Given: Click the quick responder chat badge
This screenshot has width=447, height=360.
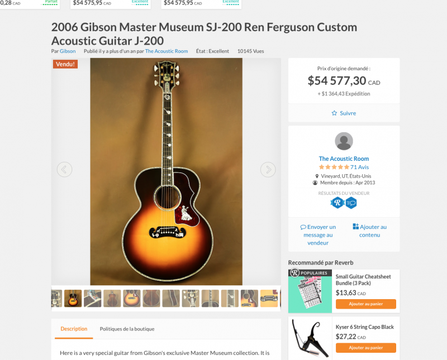Looking at the screenshot, I should coord(351,203).
